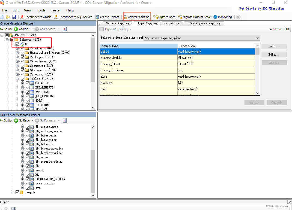The image size is (292, 210).
Task: Toggle the Functions folder checkbox
Action: click(x=23, y=48)
